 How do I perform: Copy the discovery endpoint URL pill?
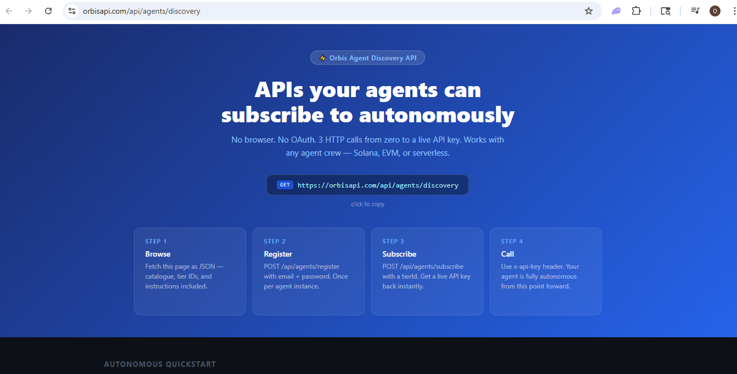pos(367,185)
